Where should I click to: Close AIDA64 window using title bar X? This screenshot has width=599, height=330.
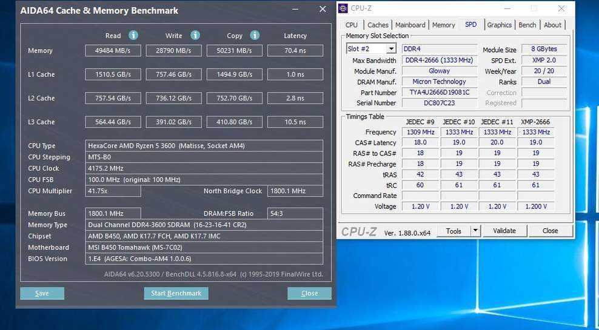pyautogui.click(x=323, y=10)
